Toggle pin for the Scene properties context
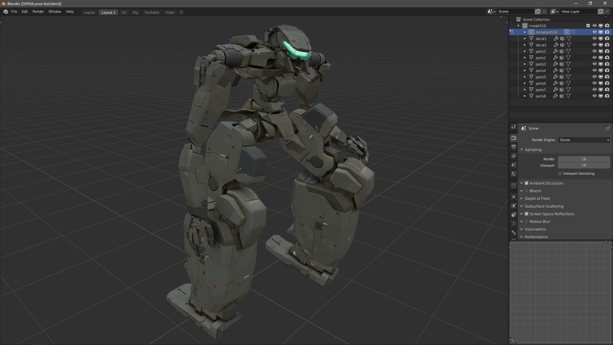 pyautogui.click(x=607, y=128)
